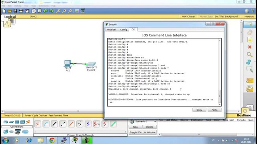Choose the Select tool in the right panel
Image resolution: width=257 pixels, height=144 pixels.
249,24
